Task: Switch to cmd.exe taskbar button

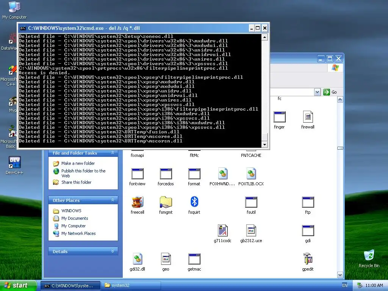Action: point(70,286)
